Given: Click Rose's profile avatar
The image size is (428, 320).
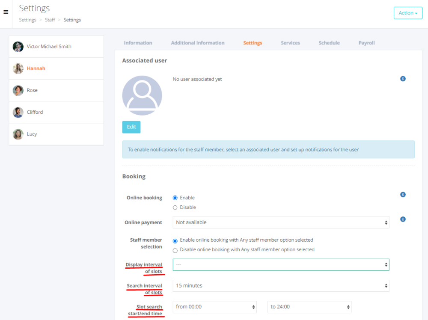Looking at the screenshot, I should [x=18, y=90].
